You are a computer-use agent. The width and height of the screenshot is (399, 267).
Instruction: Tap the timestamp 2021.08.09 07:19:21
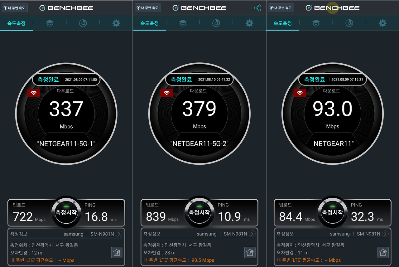point(347,80)
